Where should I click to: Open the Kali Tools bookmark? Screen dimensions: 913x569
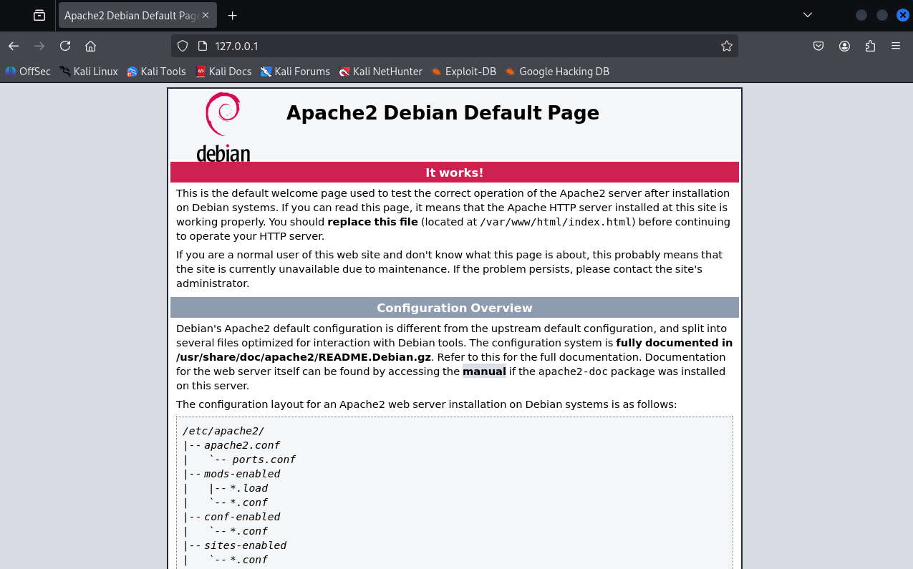tap(156, 72)
